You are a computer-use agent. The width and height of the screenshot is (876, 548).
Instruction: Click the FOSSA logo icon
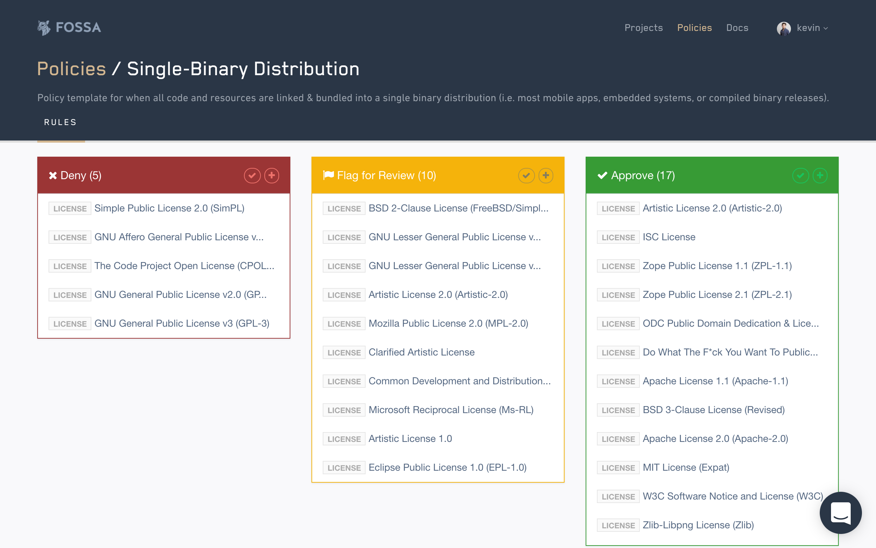(44, 27)
